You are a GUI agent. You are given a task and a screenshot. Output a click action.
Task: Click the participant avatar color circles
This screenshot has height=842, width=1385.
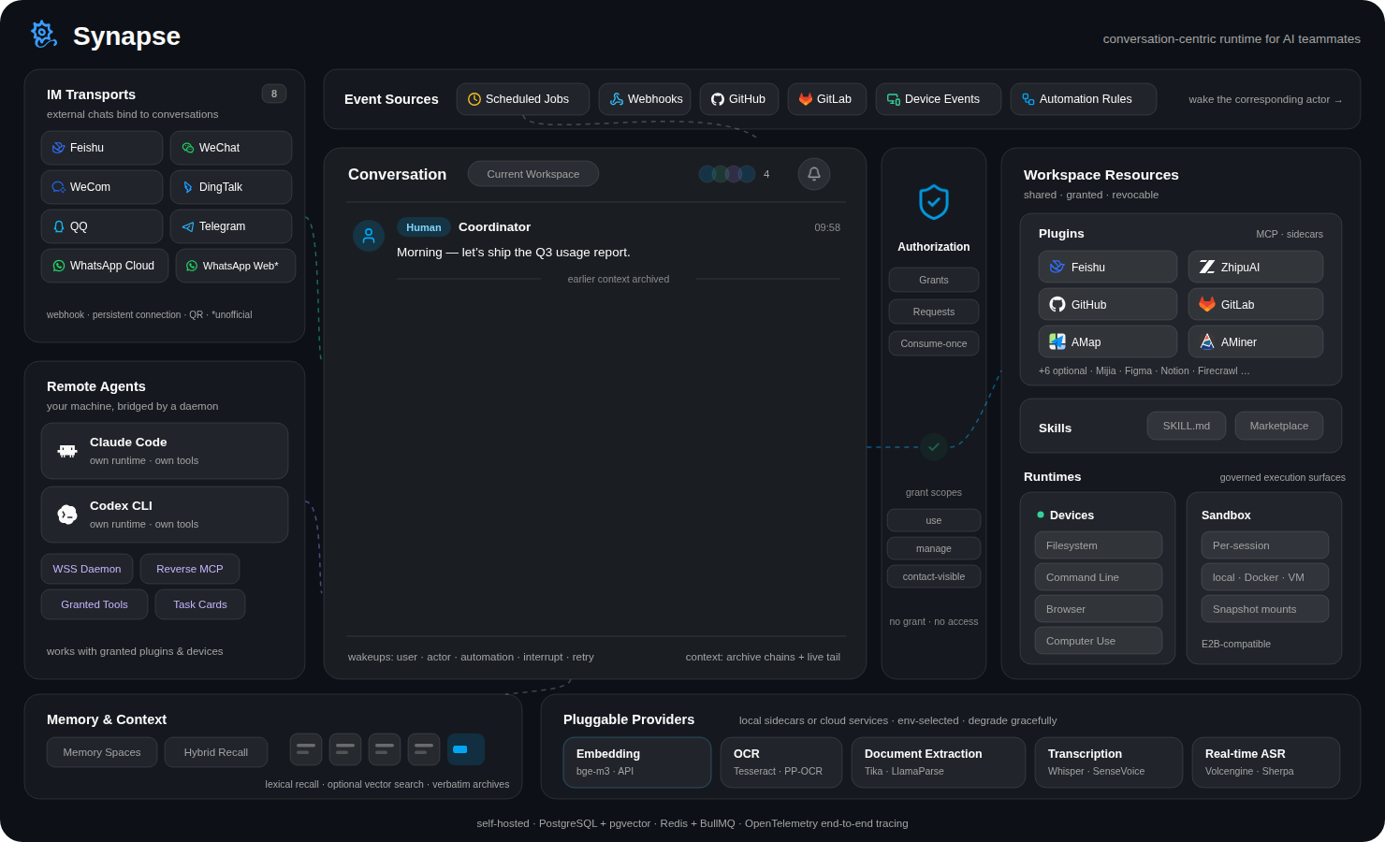[x=727, y=174]
